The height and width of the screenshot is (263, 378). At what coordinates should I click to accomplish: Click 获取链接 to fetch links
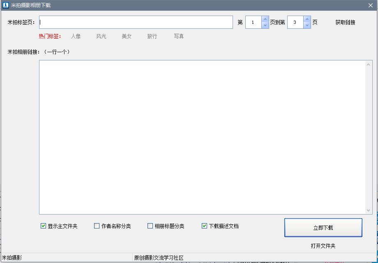click(345, 23)
